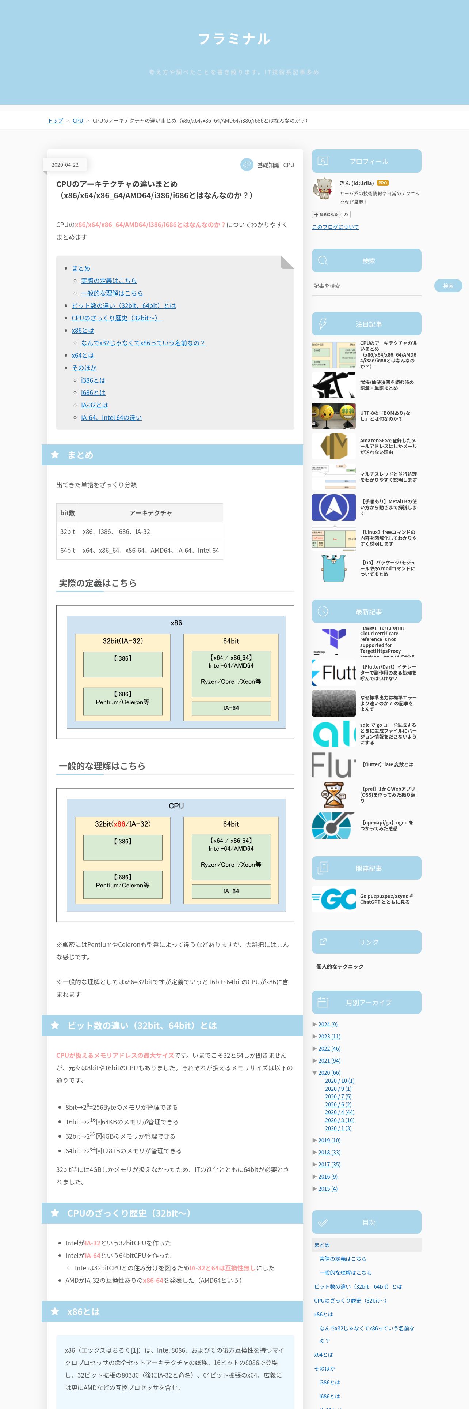Open the openapi/go ogen article thumbnail

click(x=333, y=825)
